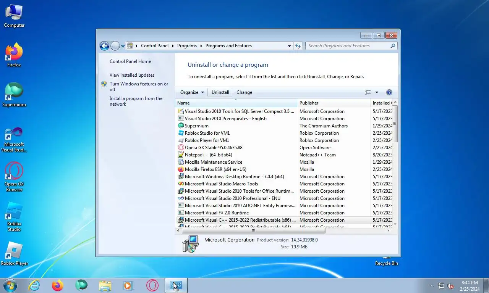Select Visual C++ 2015-2022 Redistributable (x86) row
The image size is (489, 293).
pyautogui.click(x=284, y=220)
